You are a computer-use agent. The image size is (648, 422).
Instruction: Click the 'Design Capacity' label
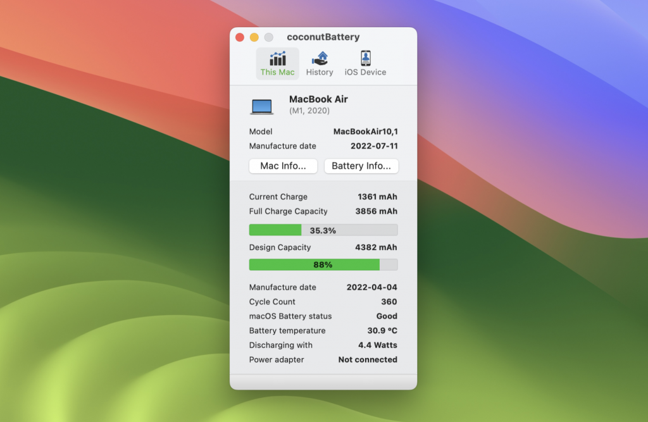280,247
